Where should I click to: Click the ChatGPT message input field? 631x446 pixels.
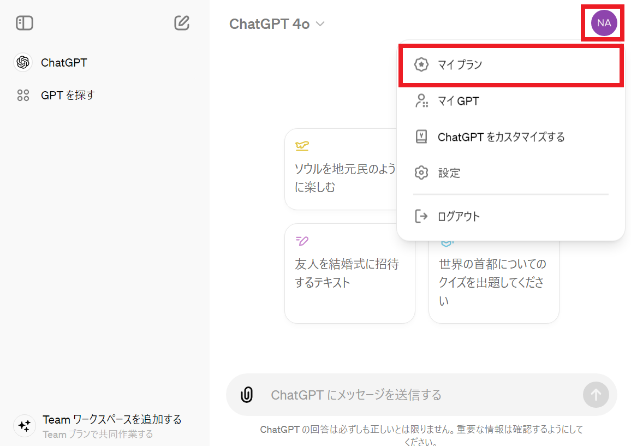(382, 394)
